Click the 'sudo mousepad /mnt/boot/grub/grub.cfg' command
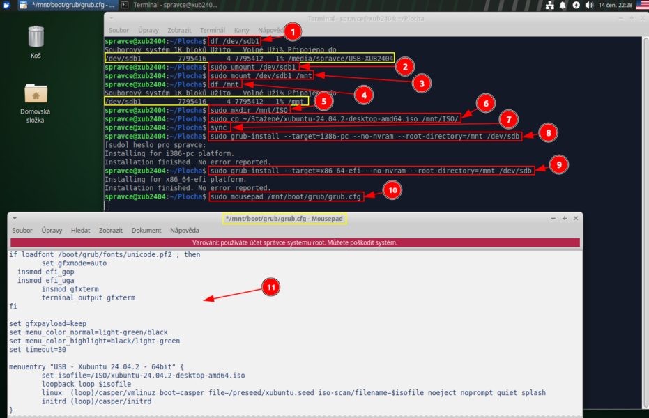Screen dimensions: 649x418 click(x=286, y=196)
